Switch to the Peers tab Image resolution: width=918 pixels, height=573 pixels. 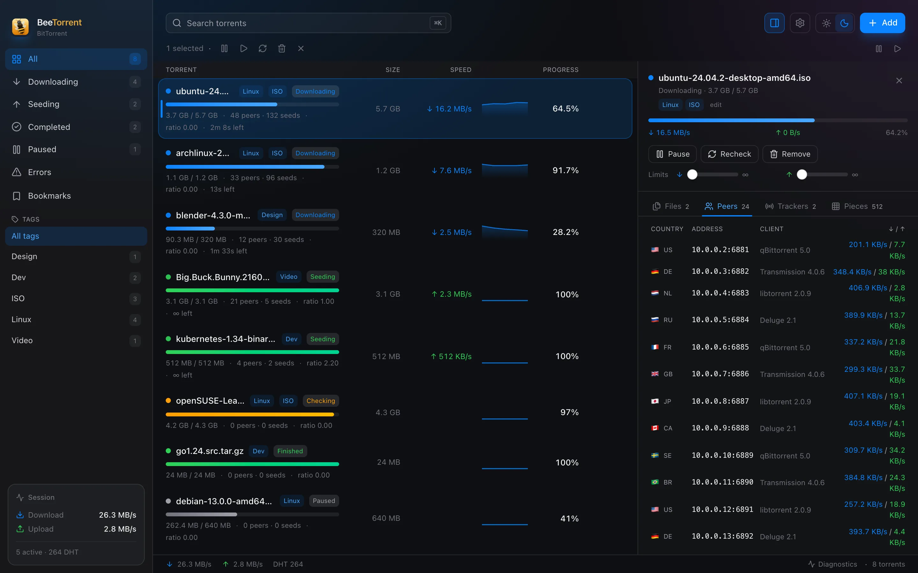click(727, 206)
